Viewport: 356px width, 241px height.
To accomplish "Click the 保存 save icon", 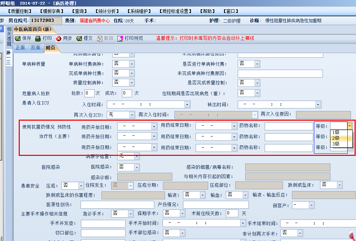I will 18,38.
